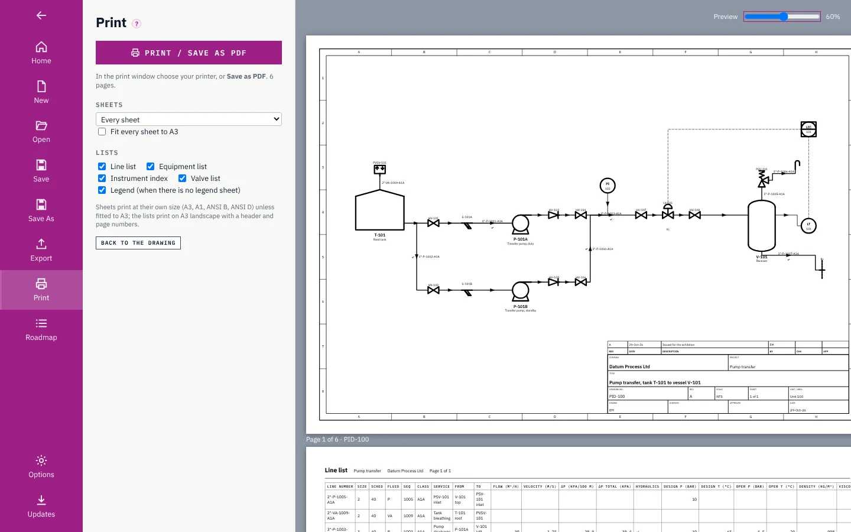Image resolution: width=851 pixels, height=532 pixels.
Task: Click the back arrow in the sidebar
Action: click(41, 15)
